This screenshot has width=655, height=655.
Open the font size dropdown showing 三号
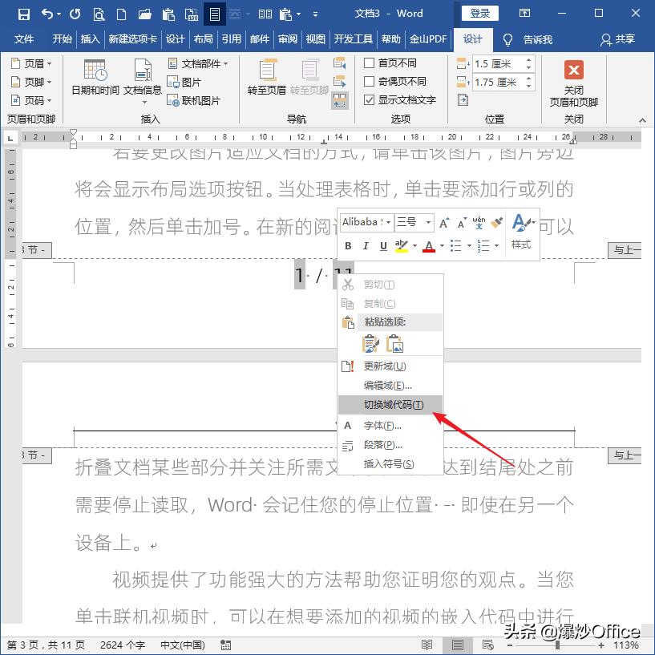427,222
